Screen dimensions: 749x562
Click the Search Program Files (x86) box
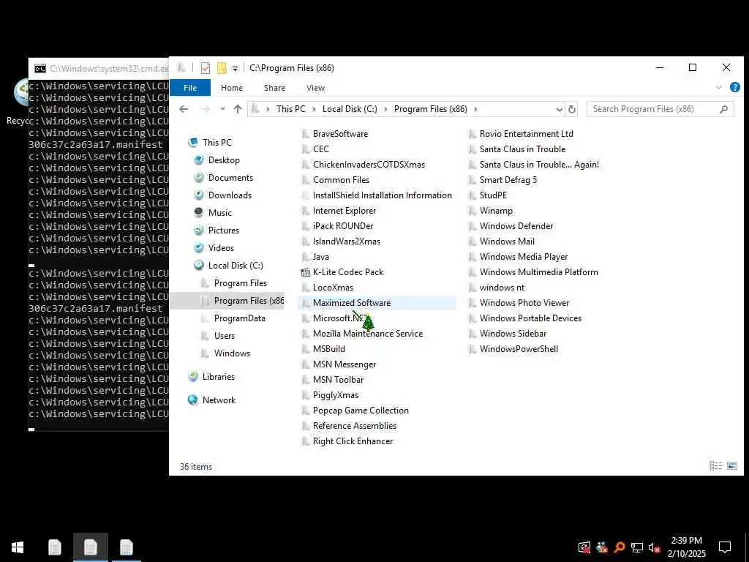click(660, 109)
